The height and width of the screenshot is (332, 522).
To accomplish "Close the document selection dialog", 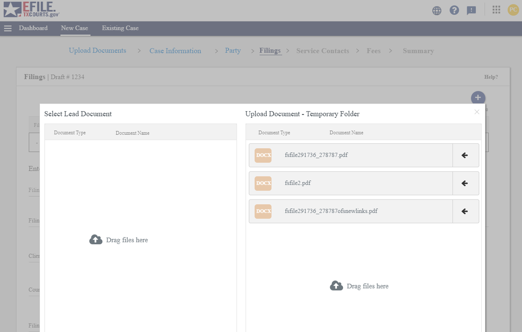I will point(477,112).
